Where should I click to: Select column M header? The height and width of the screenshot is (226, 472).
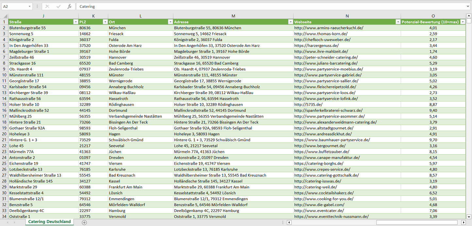coord(233,16)
